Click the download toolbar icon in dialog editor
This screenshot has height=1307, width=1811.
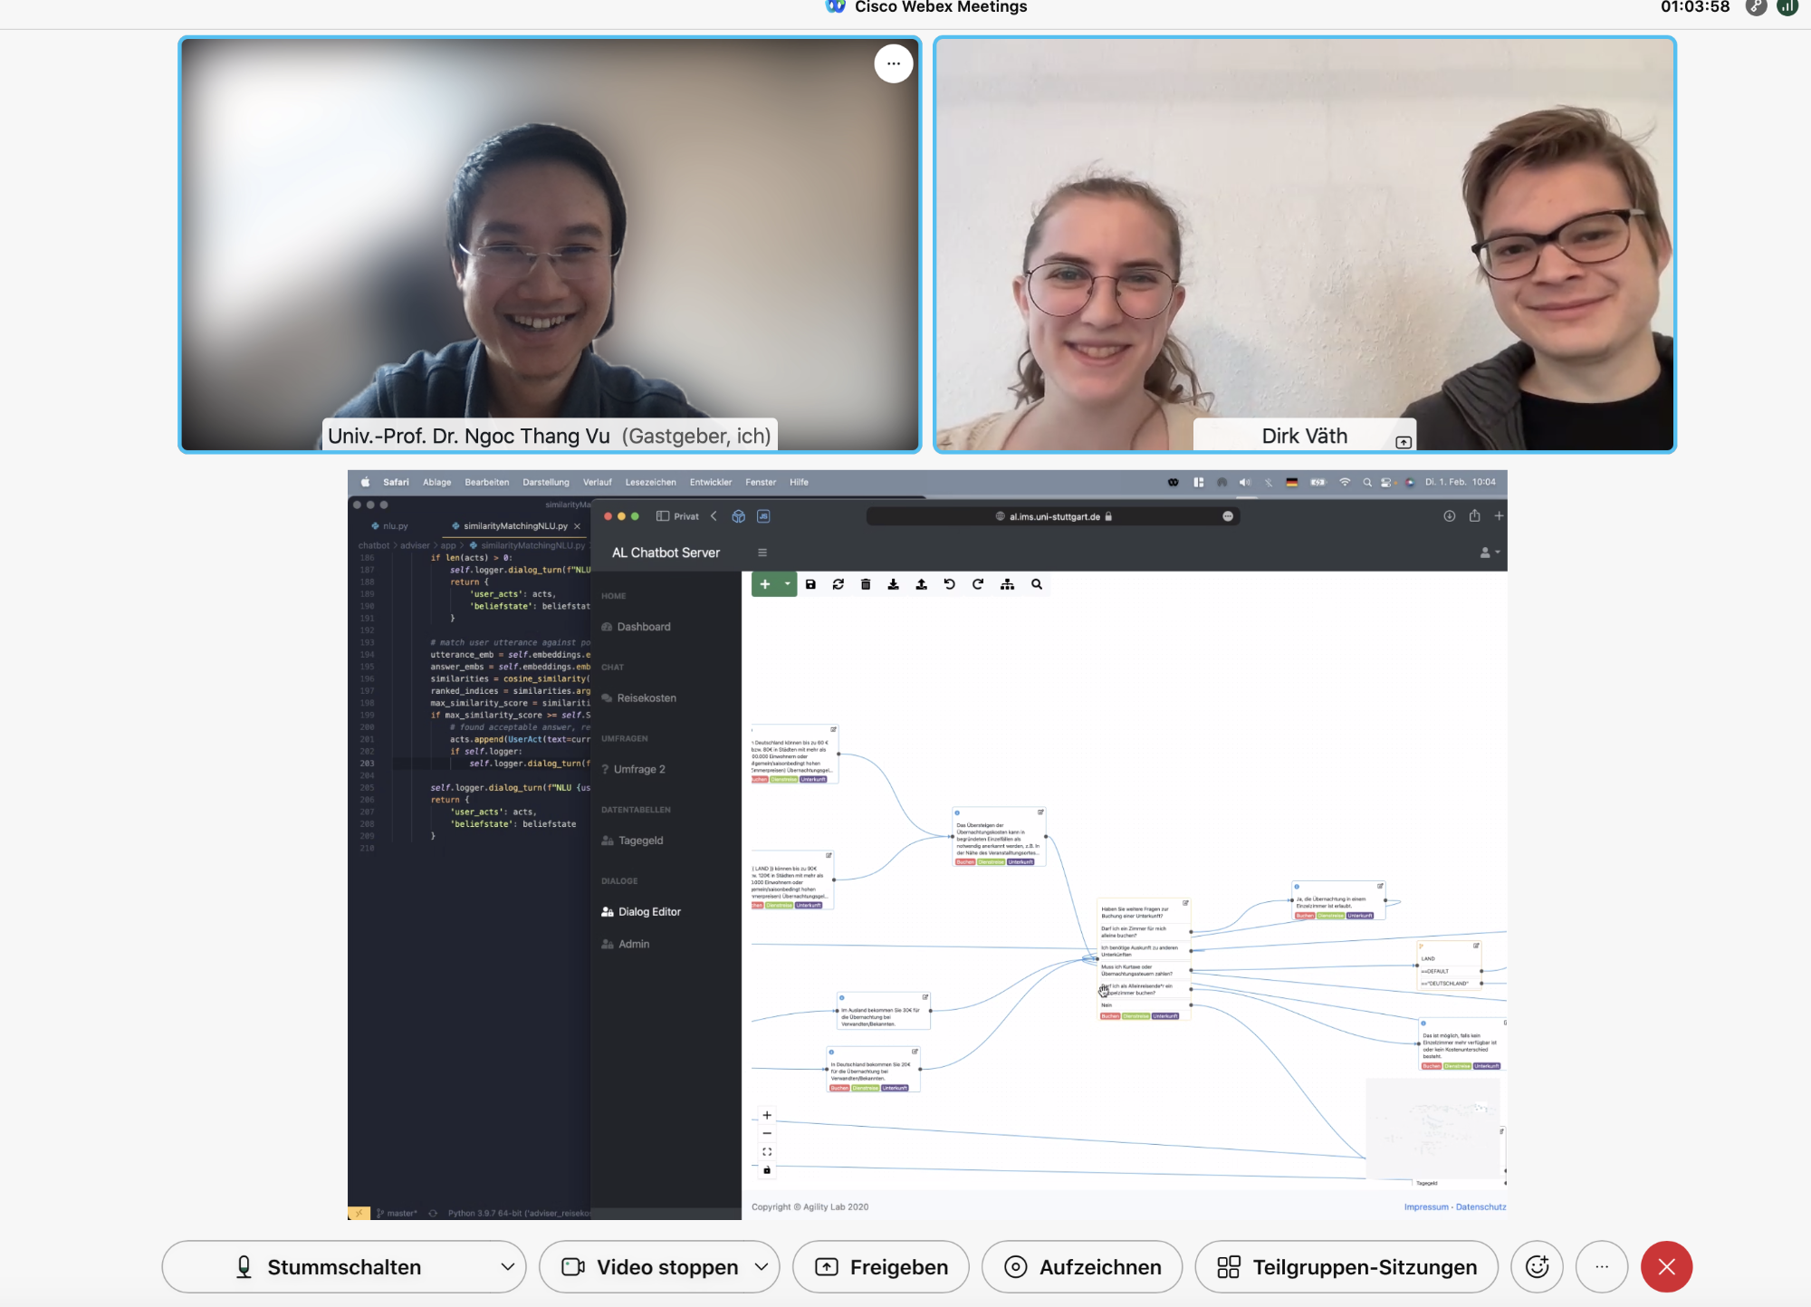pyautogui.click(x=893, y=584)
